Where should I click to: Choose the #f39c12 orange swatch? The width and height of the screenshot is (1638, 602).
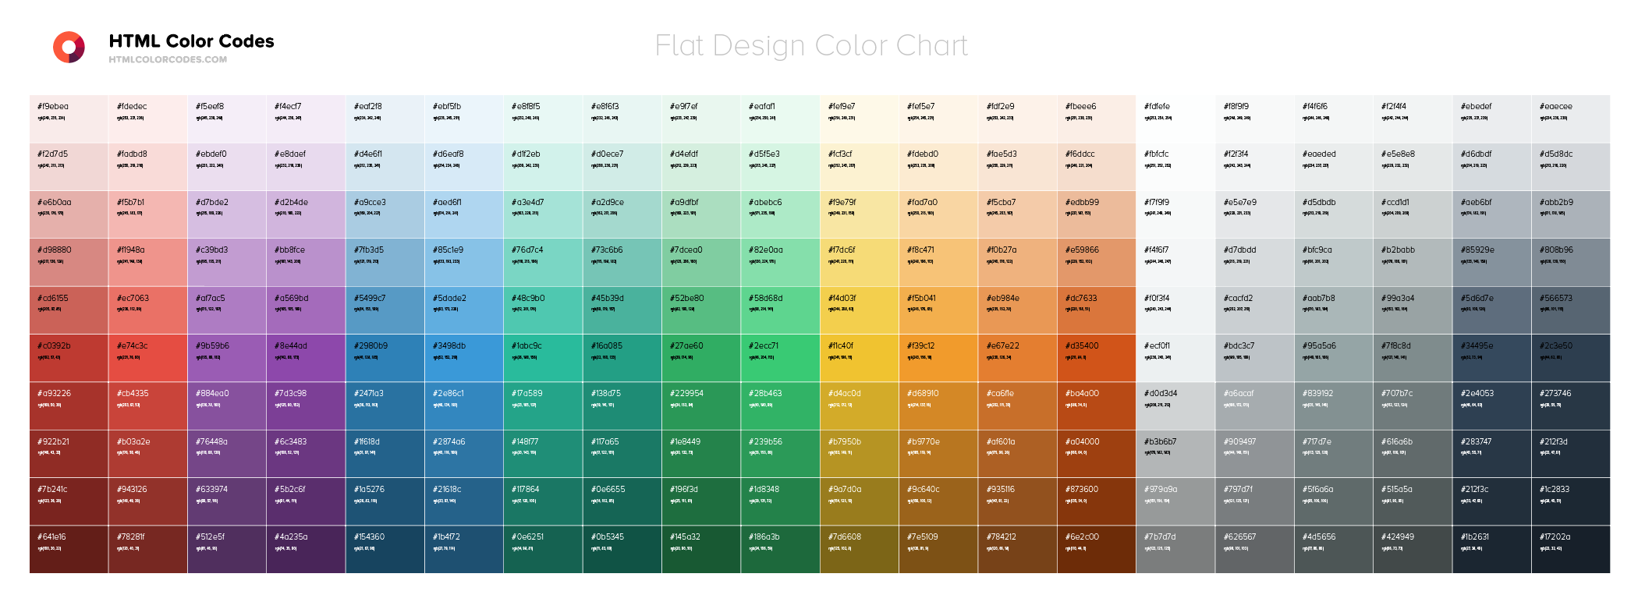coord(938,358)
